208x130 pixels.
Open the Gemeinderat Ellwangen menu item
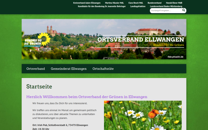pyautogui.click(x=69, y=69)
